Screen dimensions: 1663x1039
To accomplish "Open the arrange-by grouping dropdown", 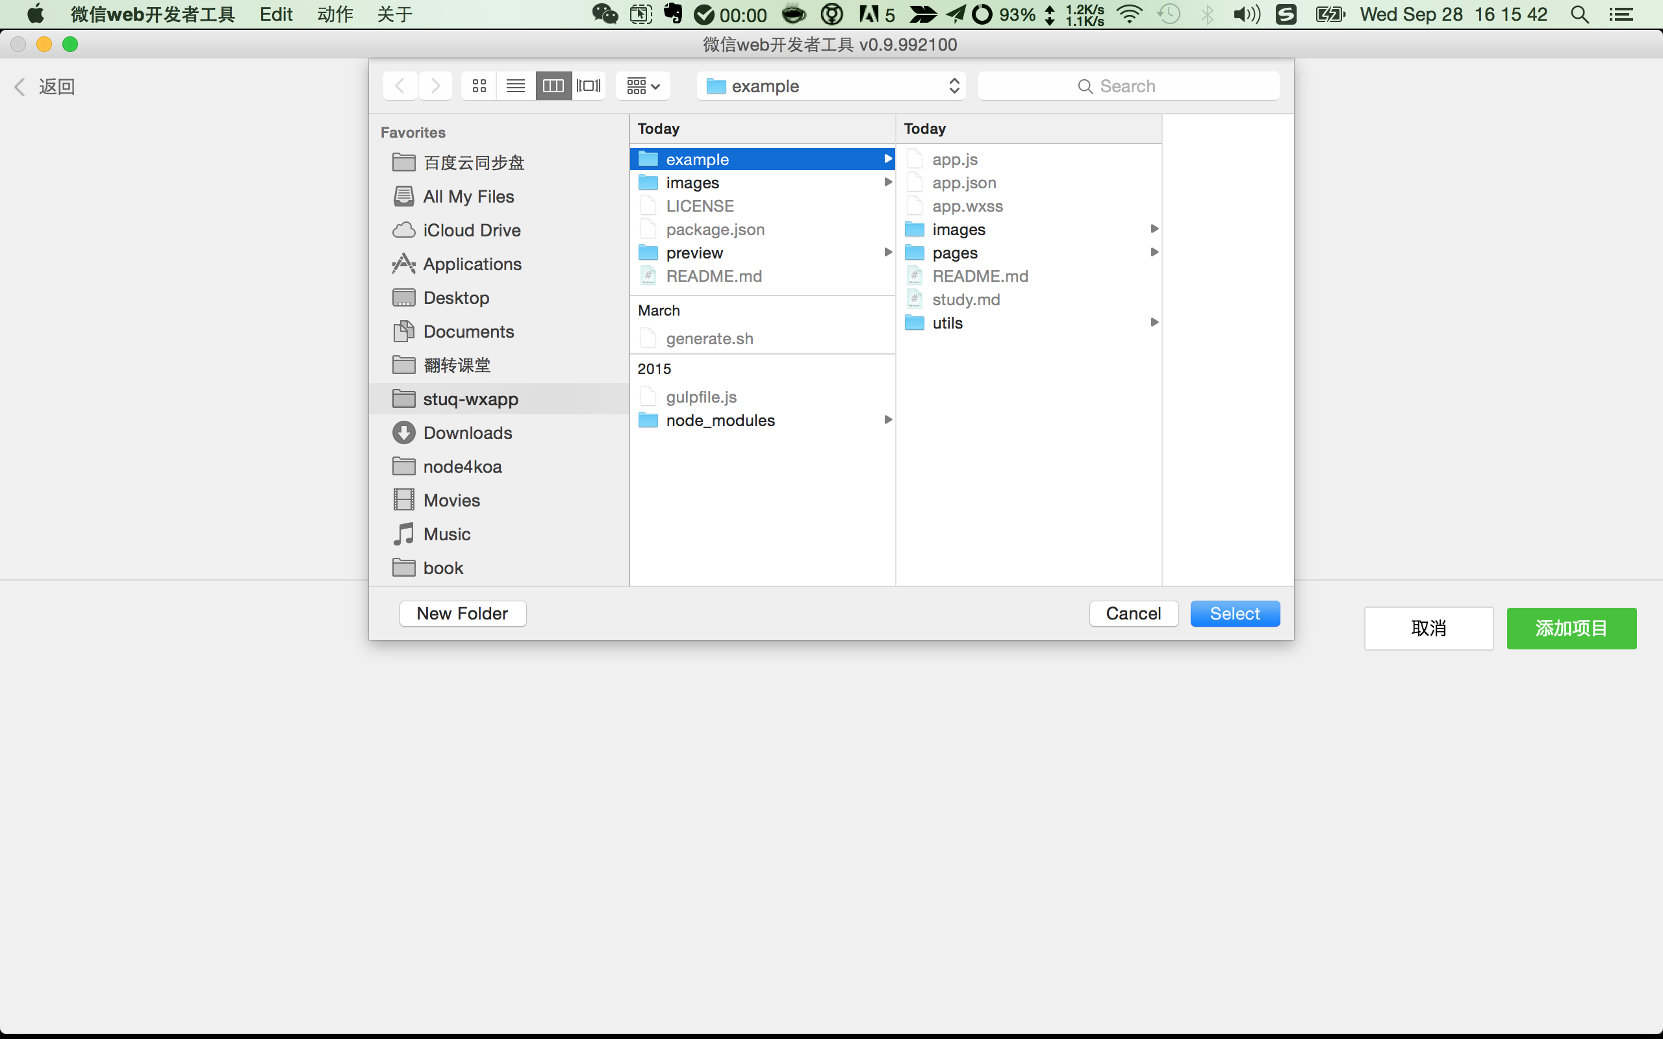I will click(642, 86).
